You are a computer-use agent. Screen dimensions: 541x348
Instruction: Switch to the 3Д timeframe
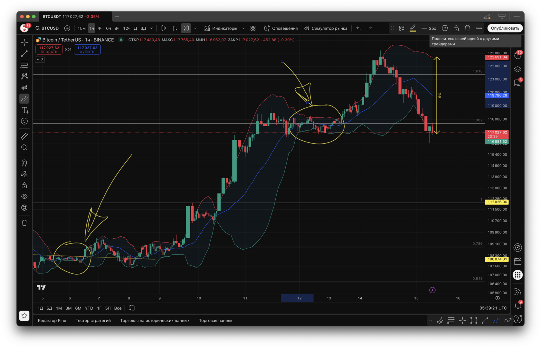point(143,28)
